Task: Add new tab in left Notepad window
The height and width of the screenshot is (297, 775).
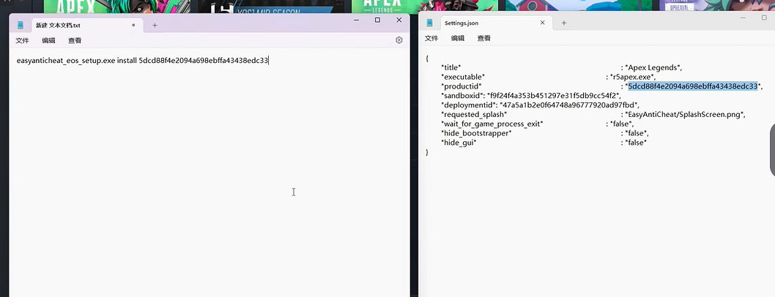Action: click(x=155, y=25)
